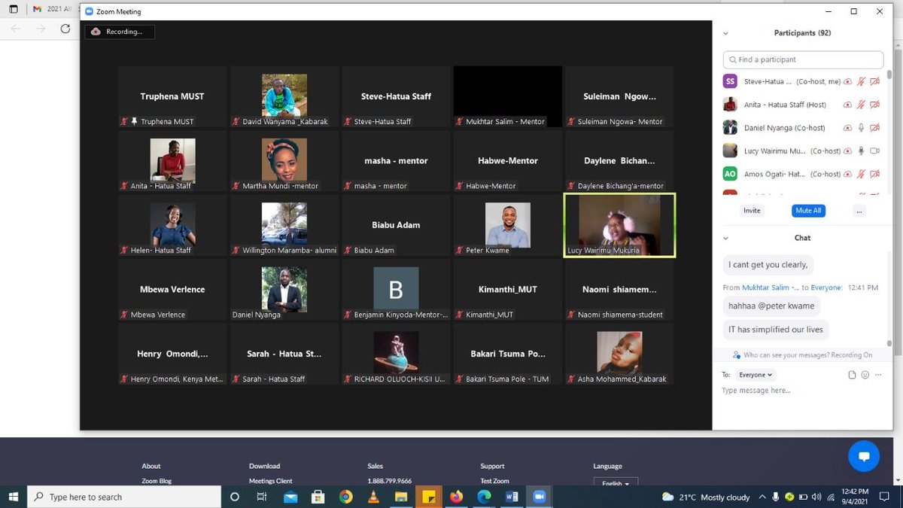This screenshot has height=508, width=903.
Task: Open the emoji picker in chat
Action: (x=865, y=375)
